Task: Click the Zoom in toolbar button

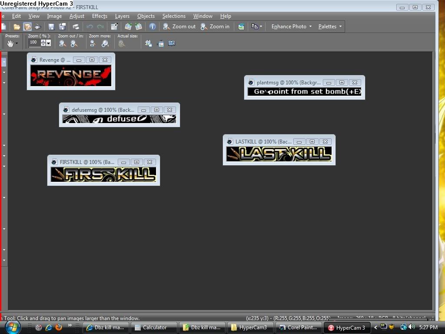Action: 215,27
